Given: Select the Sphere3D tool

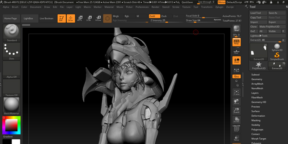Looking at the screenshot, I should pyautogui.click(x=277, y=48).
